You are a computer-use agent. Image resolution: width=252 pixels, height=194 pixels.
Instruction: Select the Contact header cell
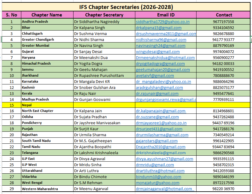coord(224,15)
